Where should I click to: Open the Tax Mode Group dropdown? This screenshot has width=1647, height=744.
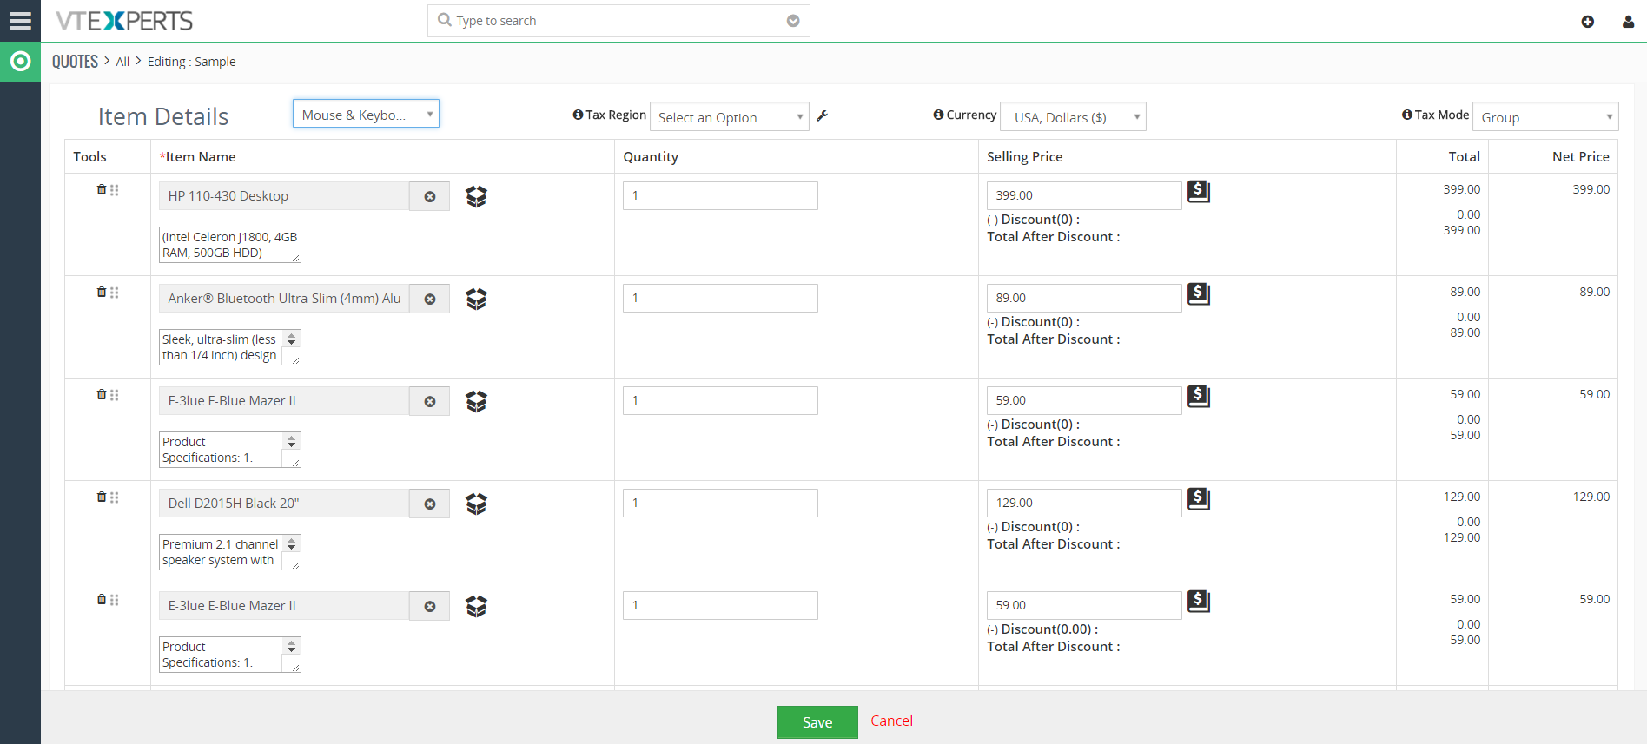click(x=1545, y=117)
